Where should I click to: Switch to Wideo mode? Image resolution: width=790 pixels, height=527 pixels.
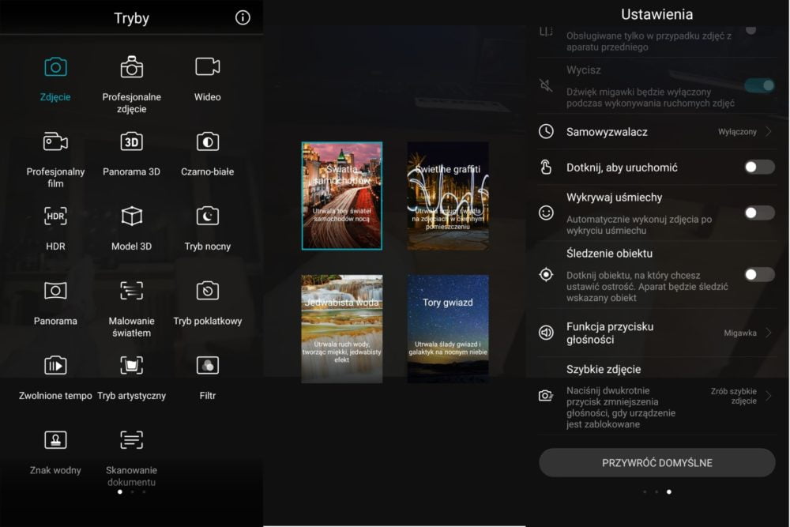click(x=207, y=67)
